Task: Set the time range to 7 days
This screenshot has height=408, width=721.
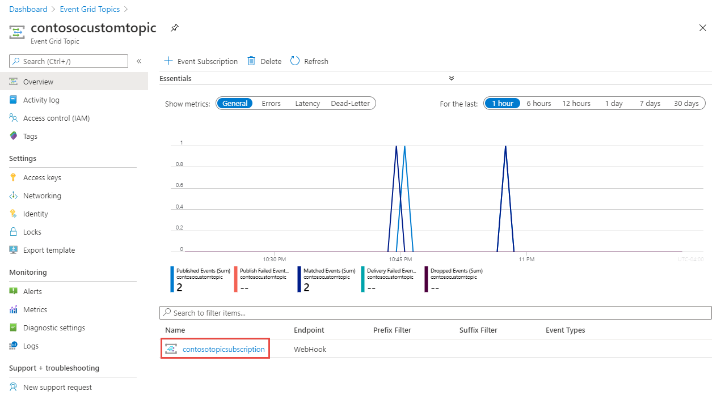Action: click(650, 103)
